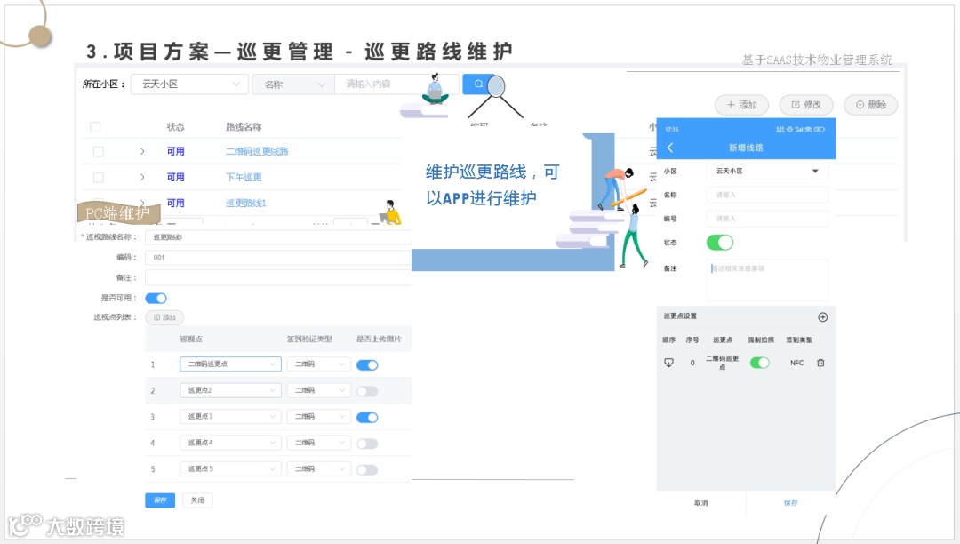The height and width of the screenshot is (544, 960).
Task: Open mobile 小区 dropdown 云天小区
Action: tap(767, 172)
